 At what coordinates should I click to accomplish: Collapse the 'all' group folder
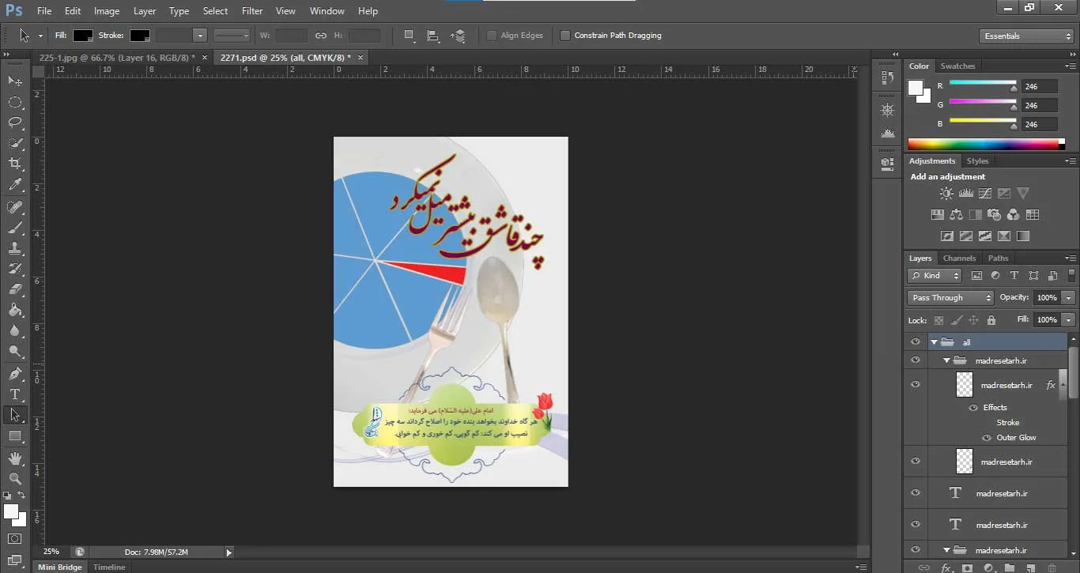934,342
